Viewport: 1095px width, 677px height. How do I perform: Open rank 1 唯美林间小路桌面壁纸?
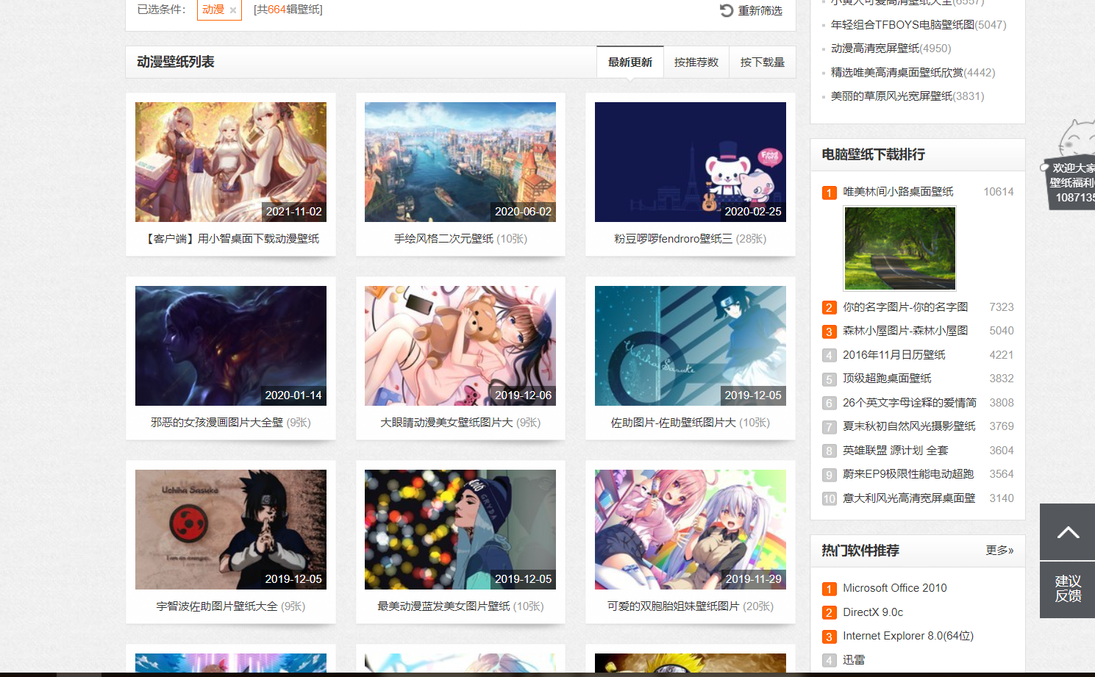click(x=898, y=192)
